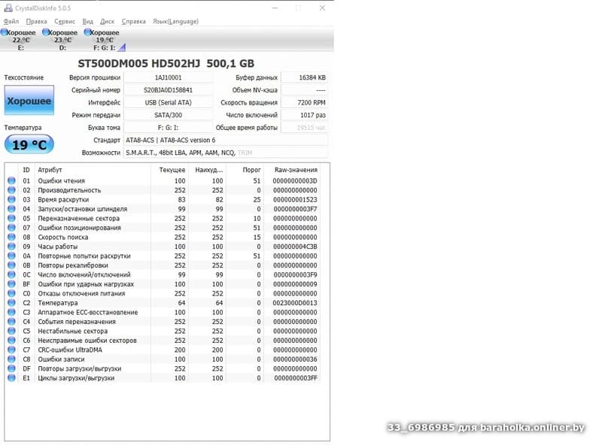Image resolution: width=602 pixels, height=445 pixels.
Task: Click raw value 000000001523 for Время раскрутки
Action: point(295,199)
